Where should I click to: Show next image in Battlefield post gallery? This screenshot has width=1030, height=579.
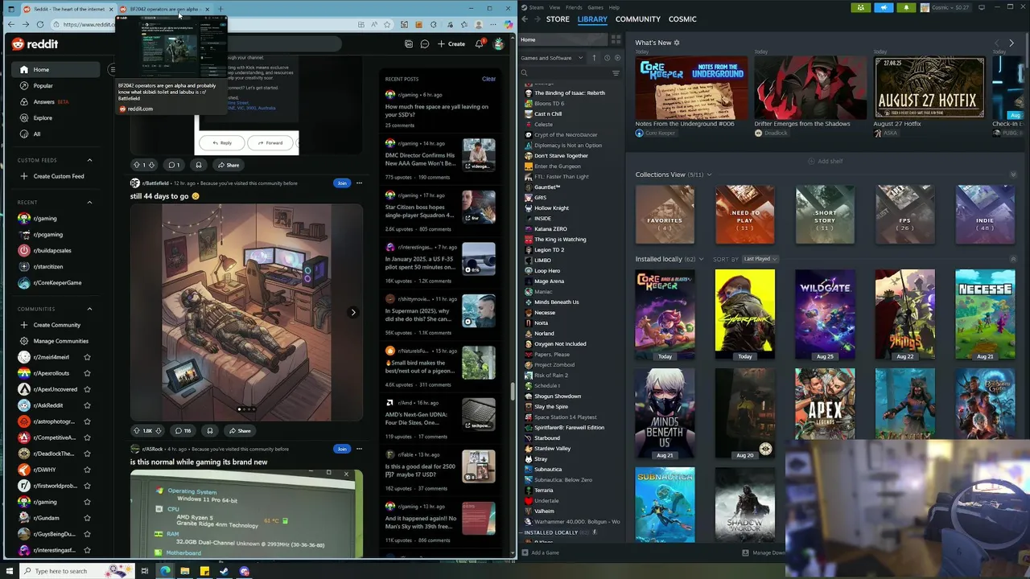click(352, 312)
